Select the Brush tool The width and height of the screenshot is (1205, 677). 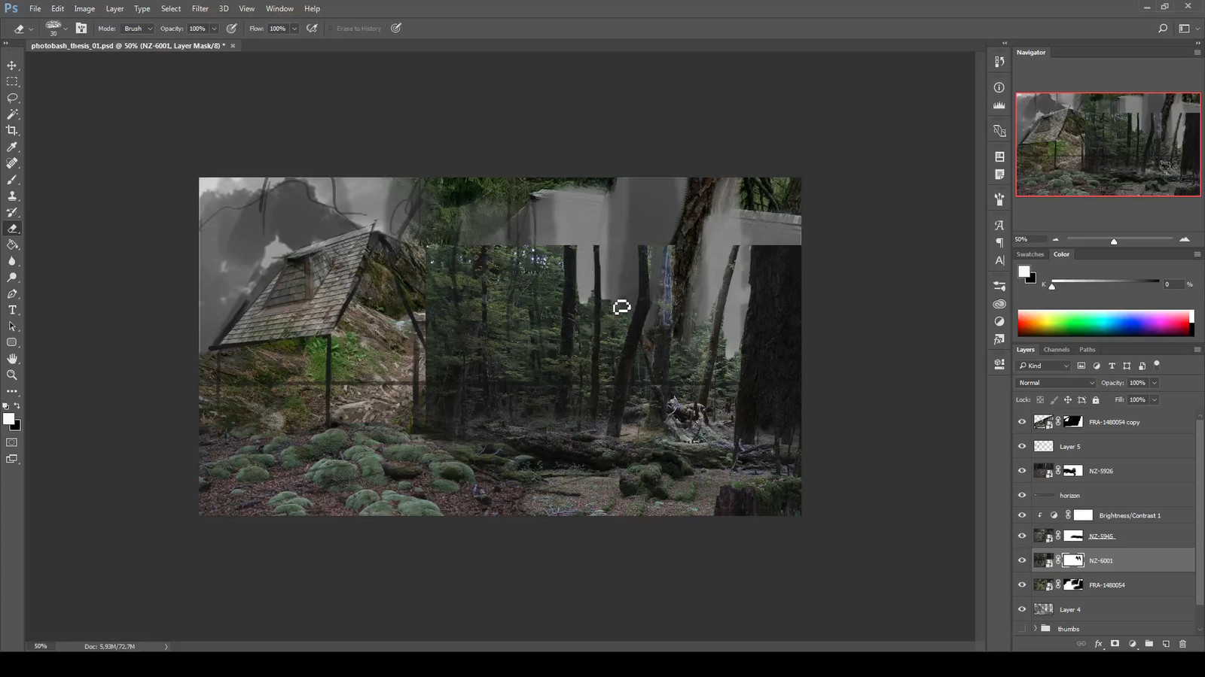click(x=12, y=180)
